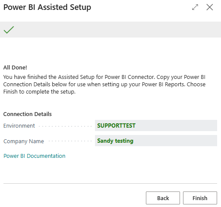Click the Environment field label
Screen dimensions: 221x207
(19, 126)
